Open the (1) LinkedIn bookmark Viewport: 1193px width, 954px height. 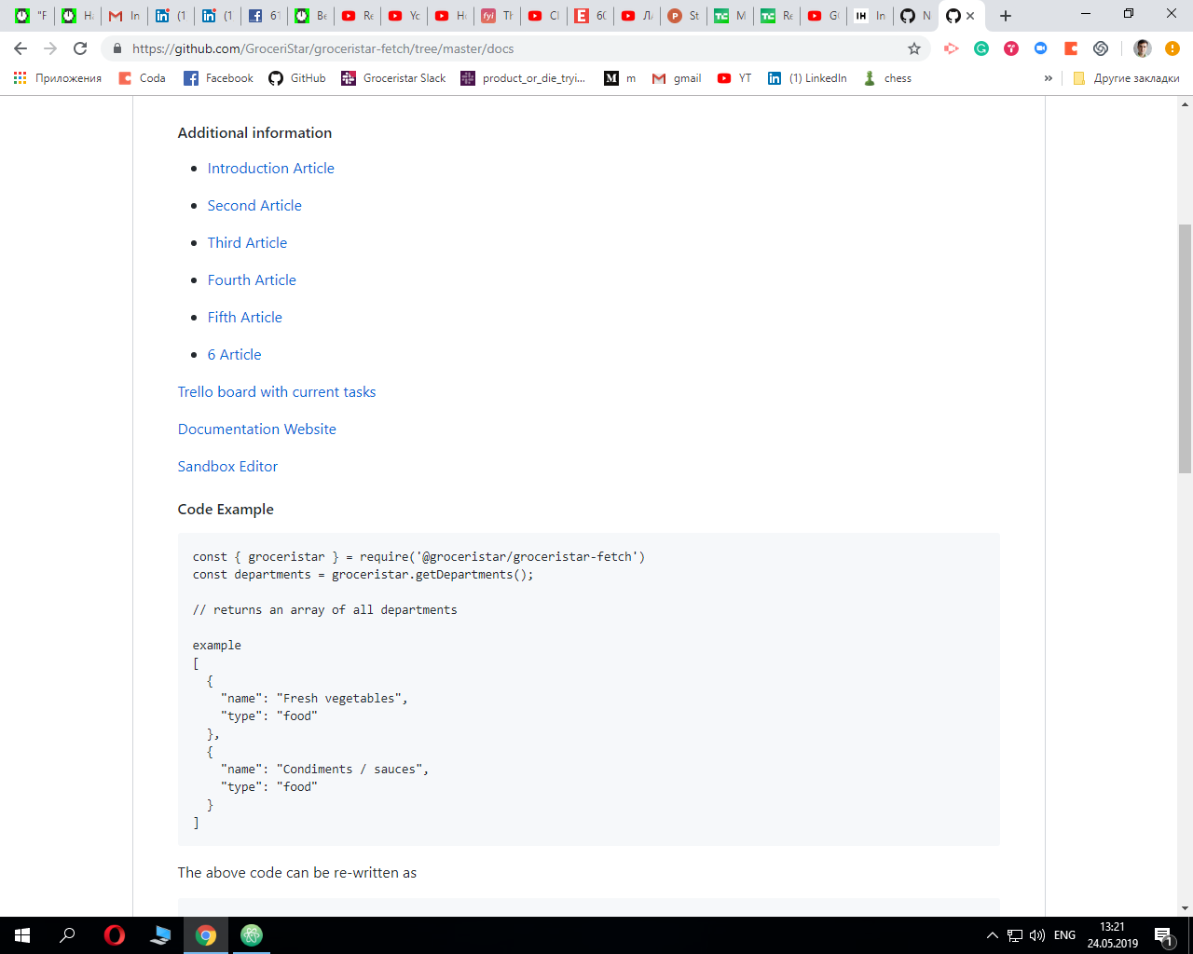pos(807,78)
